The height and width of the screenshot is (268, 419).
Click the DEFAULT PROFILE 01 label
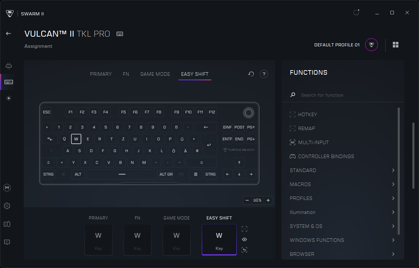click(x=337, y=45)
